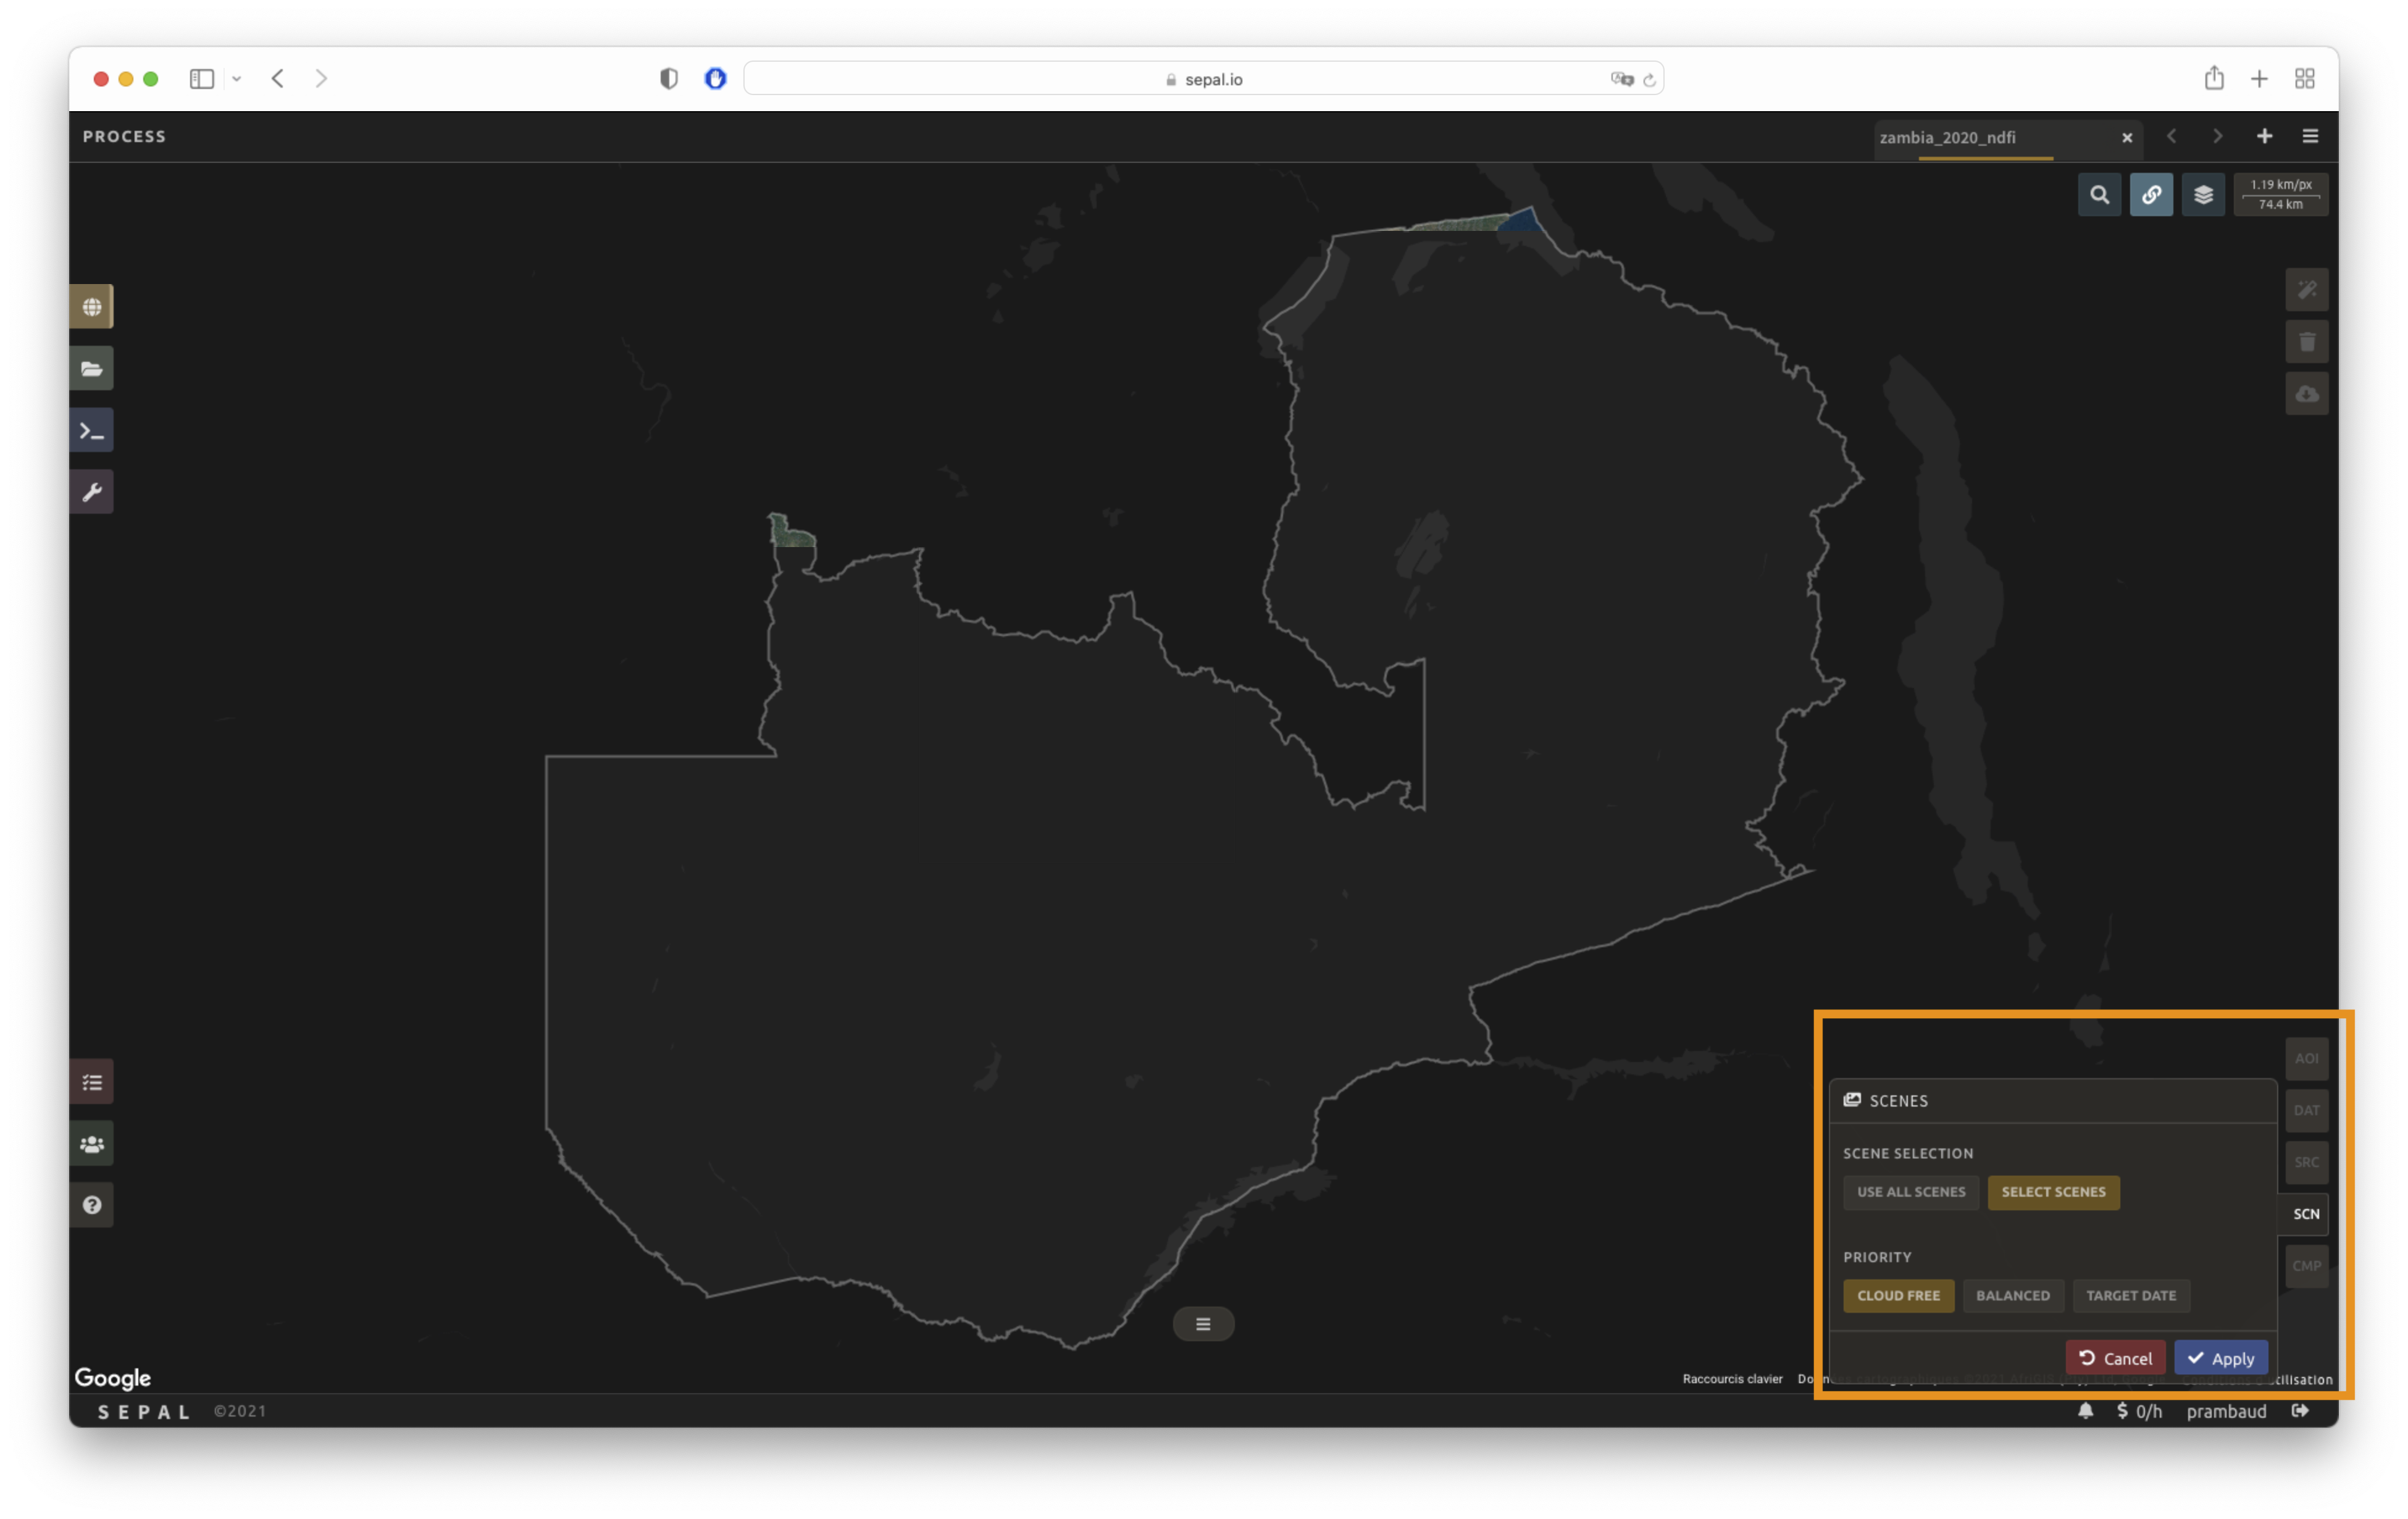
Task: Open the Process globe icon in sidebar
Action: 91,307
